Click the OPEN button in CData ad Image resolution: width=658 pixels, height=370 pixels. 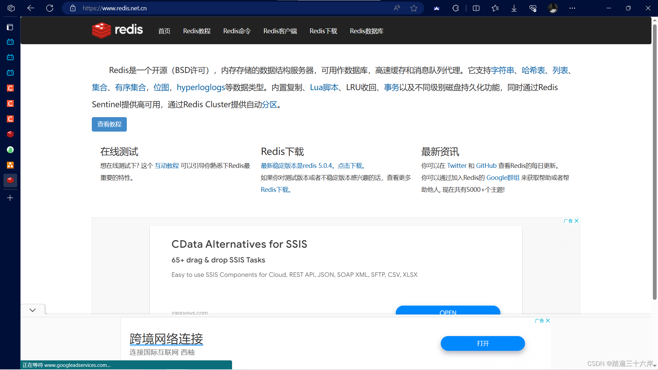click(x=448, y=310)
